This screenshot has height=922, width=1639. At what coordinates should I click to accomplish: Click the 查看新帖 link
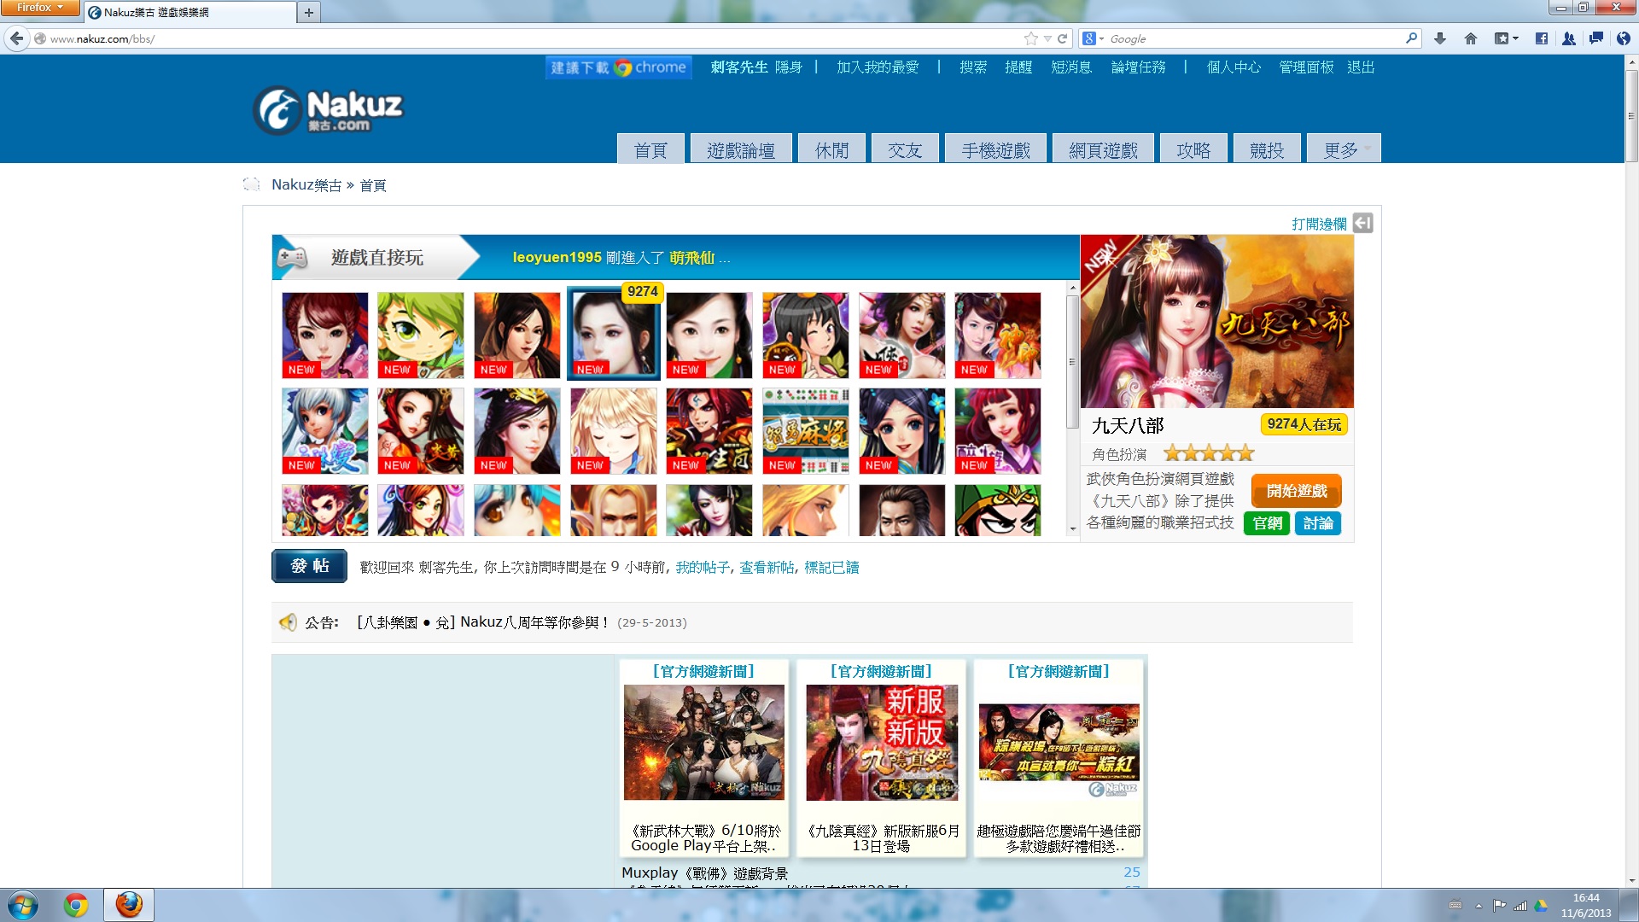pos(766,568)
